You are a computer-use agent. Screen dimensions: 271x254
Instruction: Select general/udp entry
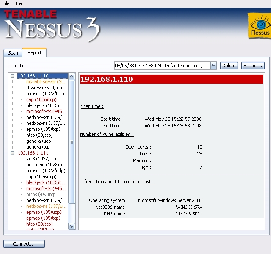[38, 141]
